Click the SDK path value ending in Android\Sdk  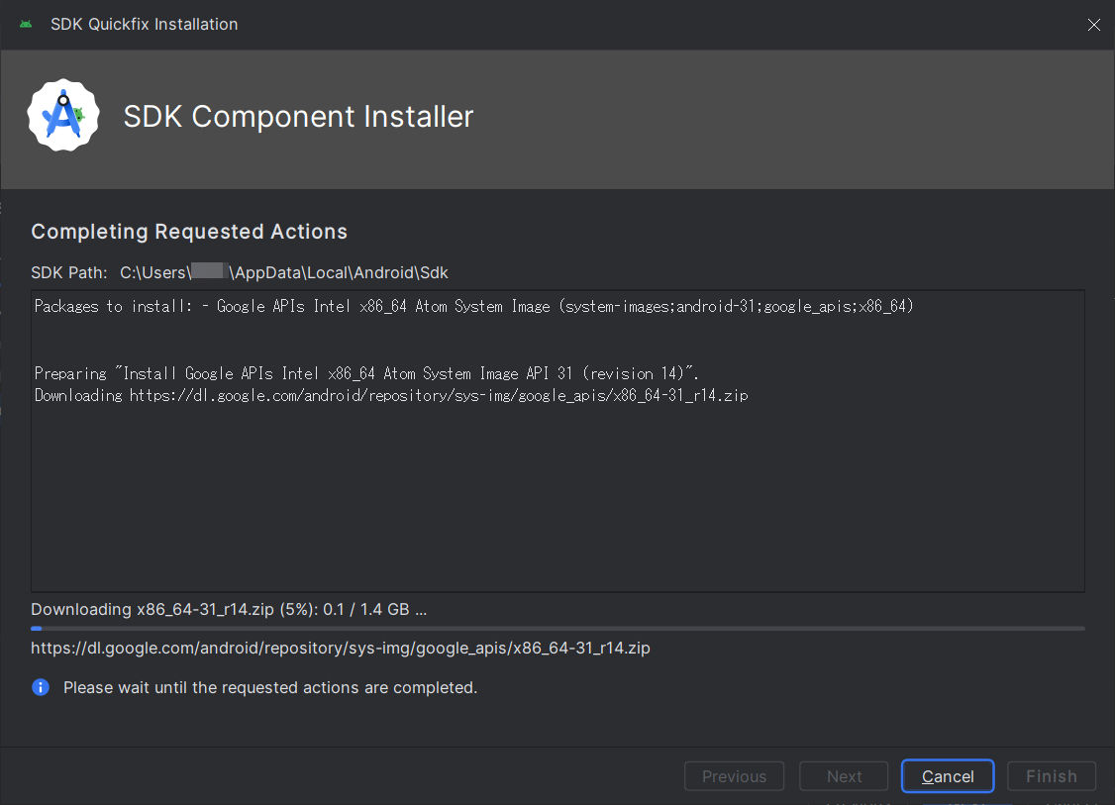[284, 272]
